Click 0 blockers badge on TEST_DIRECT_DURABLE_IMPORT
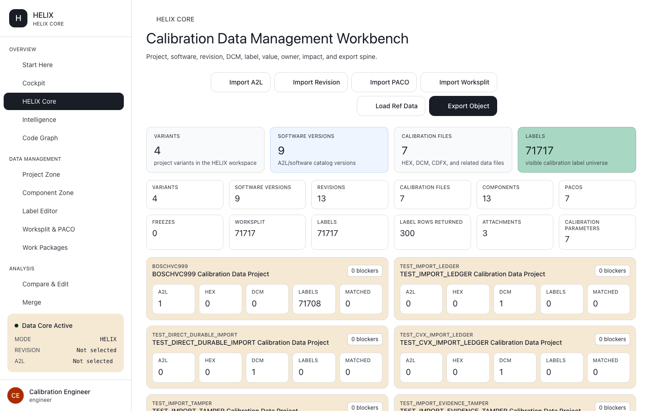658x411 pixels. coord(365,339)
